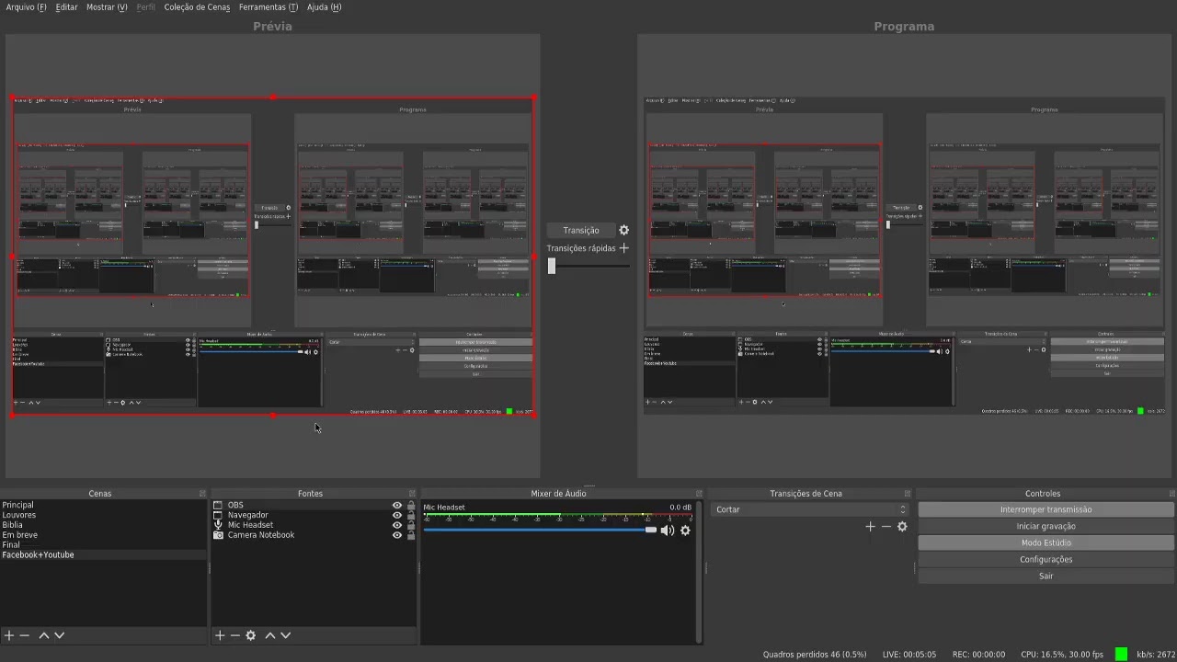1177x662 pixels.
Task: Open the Cortar transition dropdown
Action: coord(811,509)
